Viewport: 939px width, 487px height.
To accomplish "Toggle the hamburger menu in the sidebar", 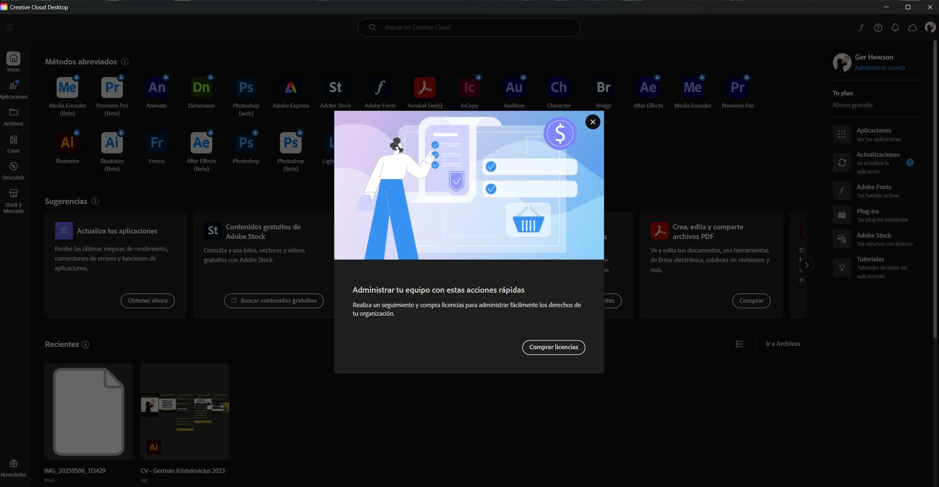I will [x=10, y=27].
